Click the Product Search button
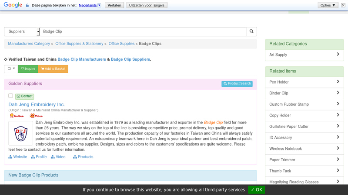 (x=237, y=84)
